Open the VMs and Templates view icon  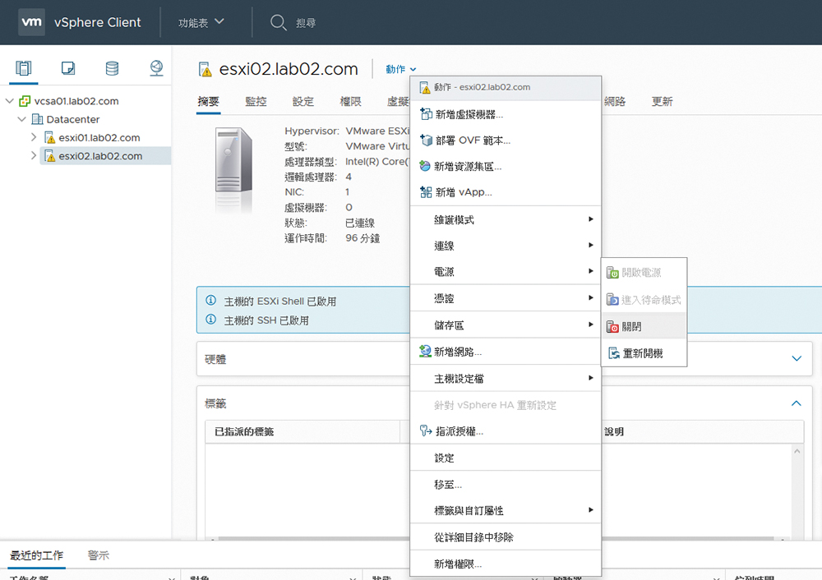[x=68, y=68]
